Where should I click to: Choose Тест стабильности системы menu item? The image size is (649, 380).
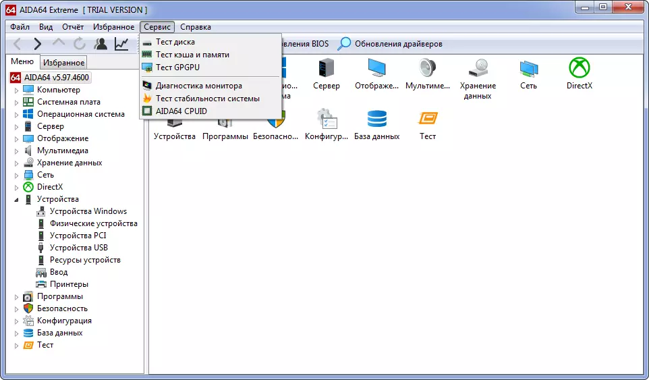click(x=207, y=99)
